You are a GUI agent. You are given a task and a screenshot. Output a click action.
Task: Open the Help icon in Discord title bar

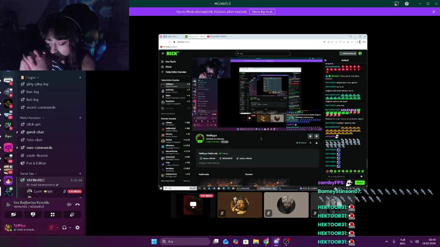[407, 4]
